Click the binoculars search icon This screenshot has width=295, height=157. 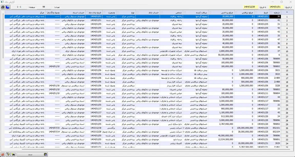click(13, 154)
